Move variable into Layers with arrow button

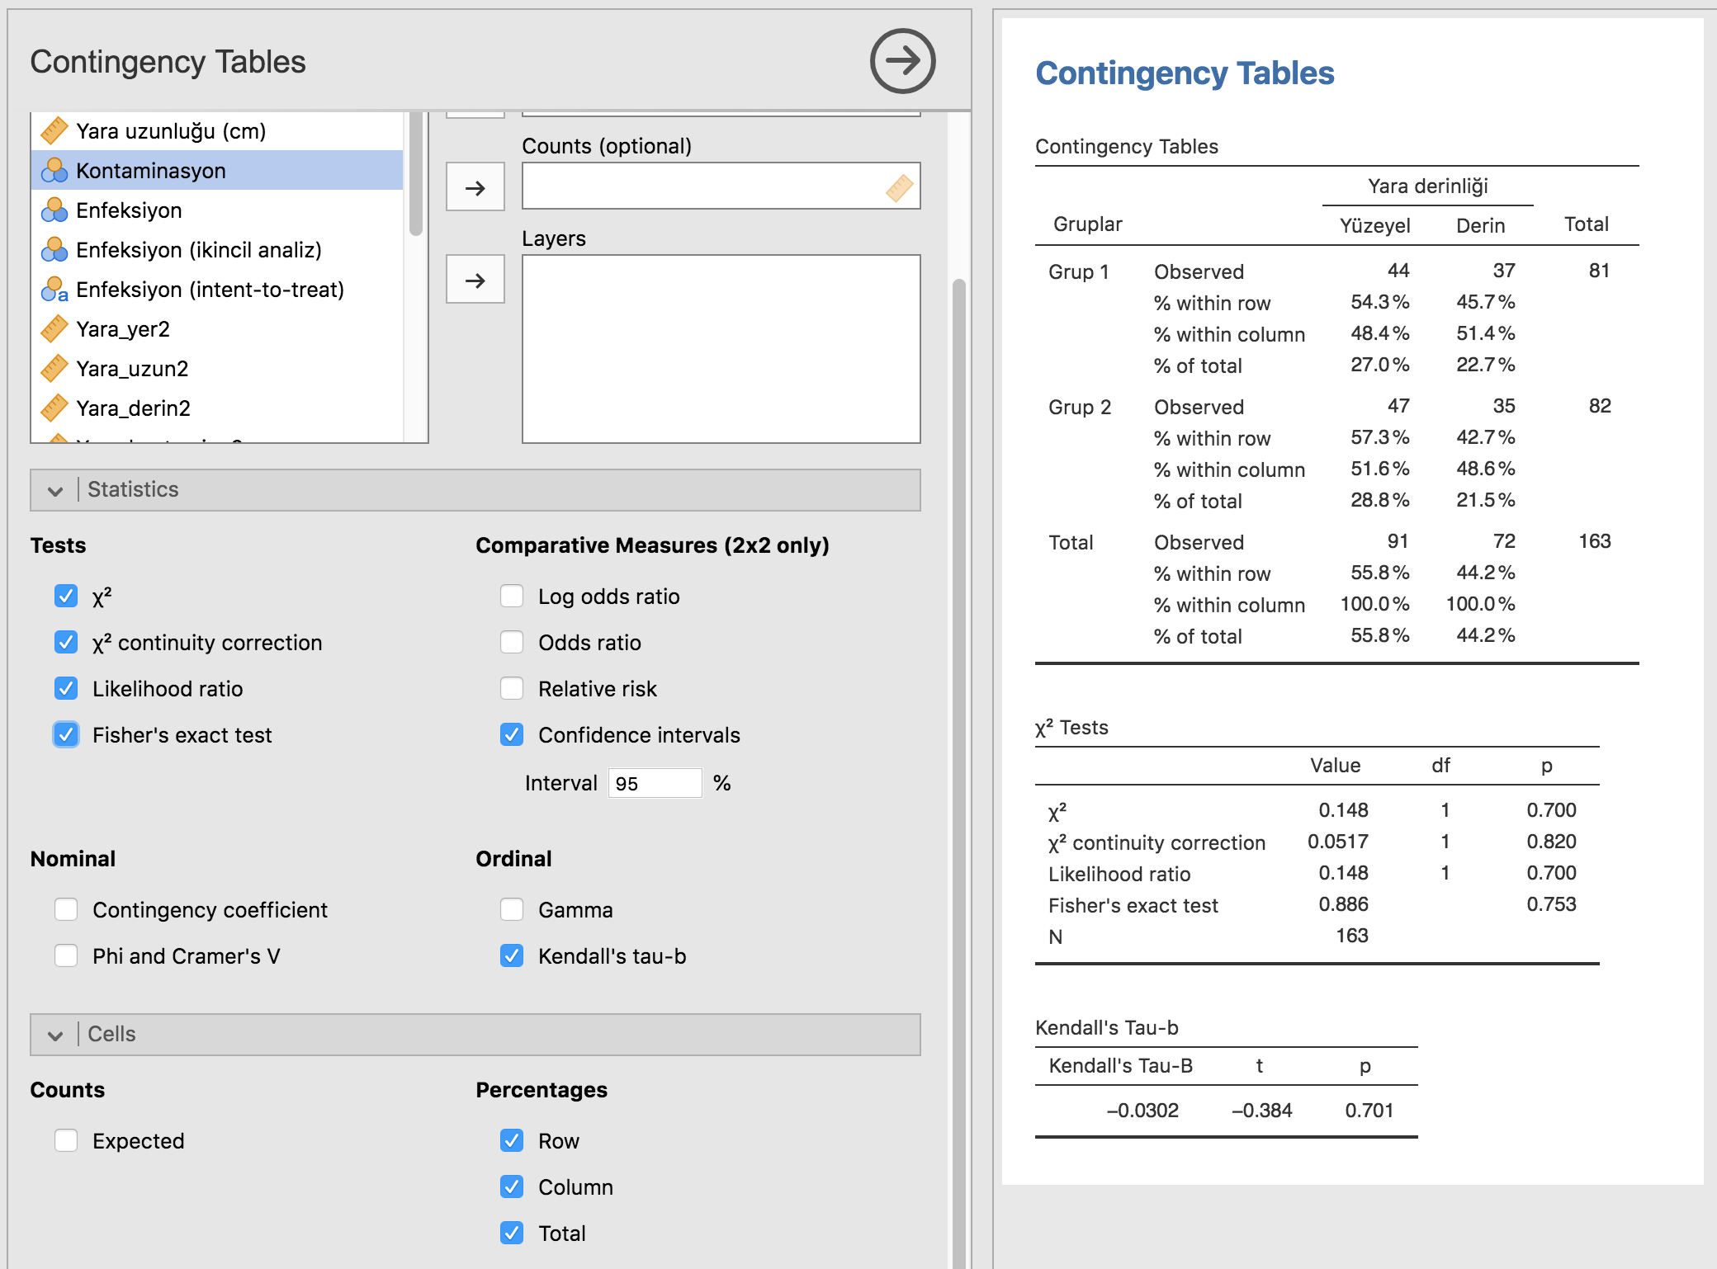click(475, 280)
